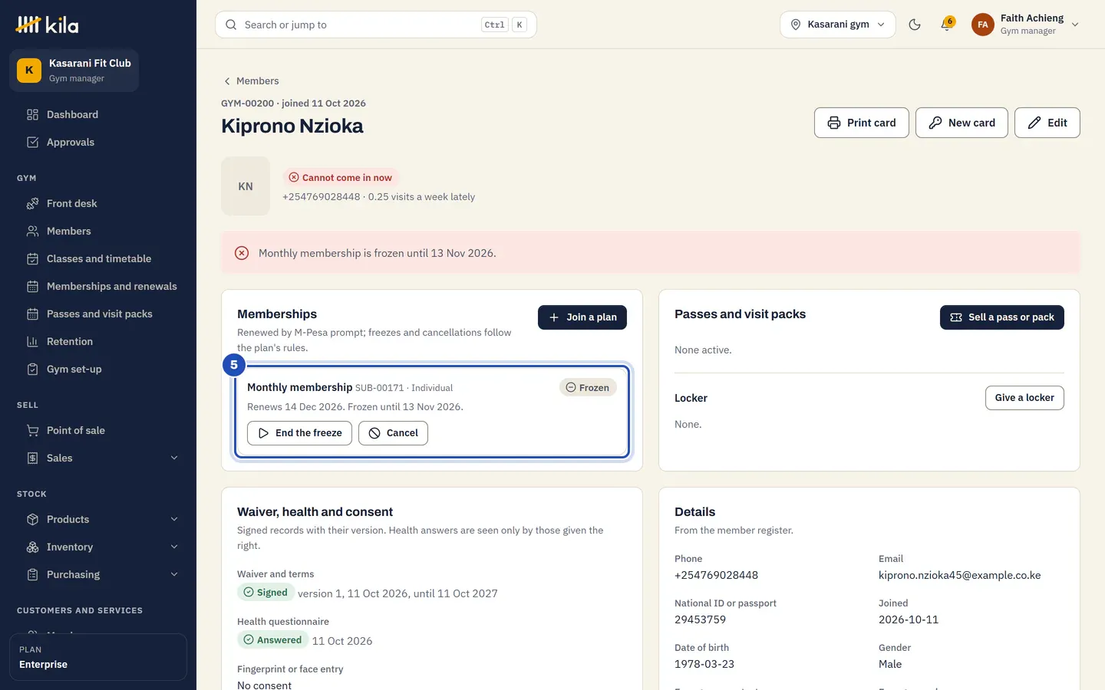Click the email kiprono.nzioka45@example.co.ke

tap(960, 576)
